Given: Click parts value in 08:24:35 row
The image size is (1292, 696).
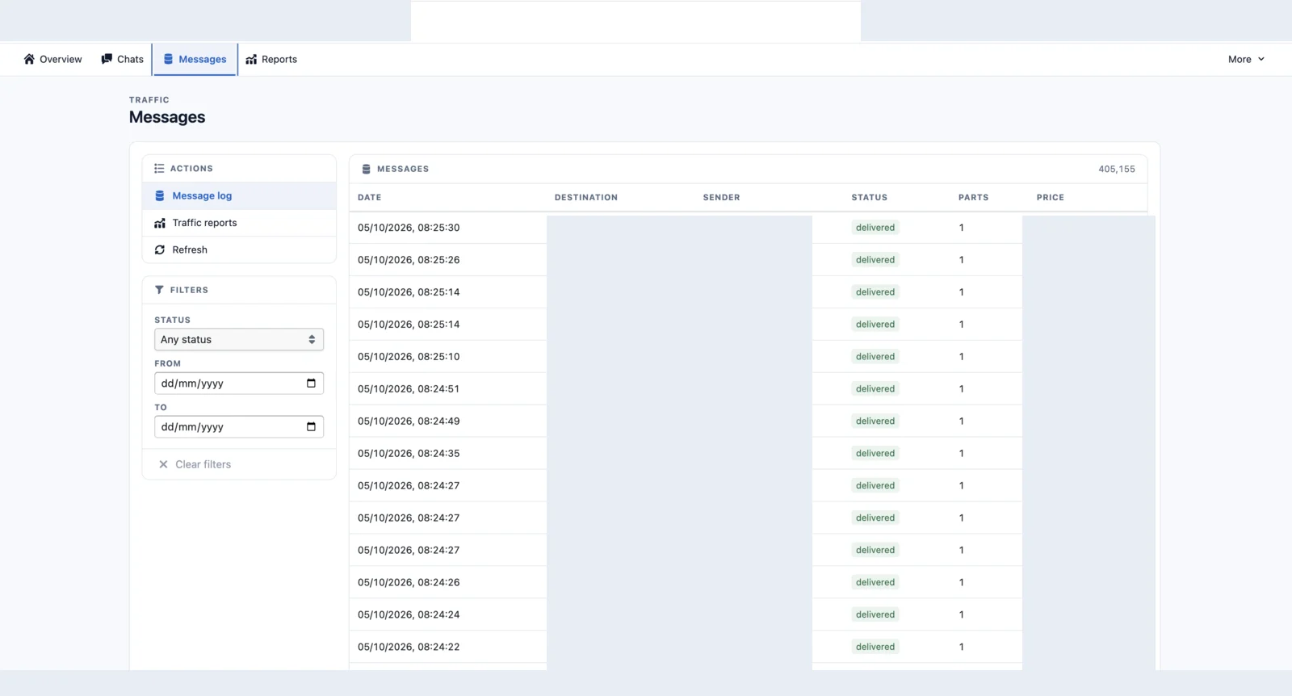Looking at the screenshot, I should coord(961,454).
